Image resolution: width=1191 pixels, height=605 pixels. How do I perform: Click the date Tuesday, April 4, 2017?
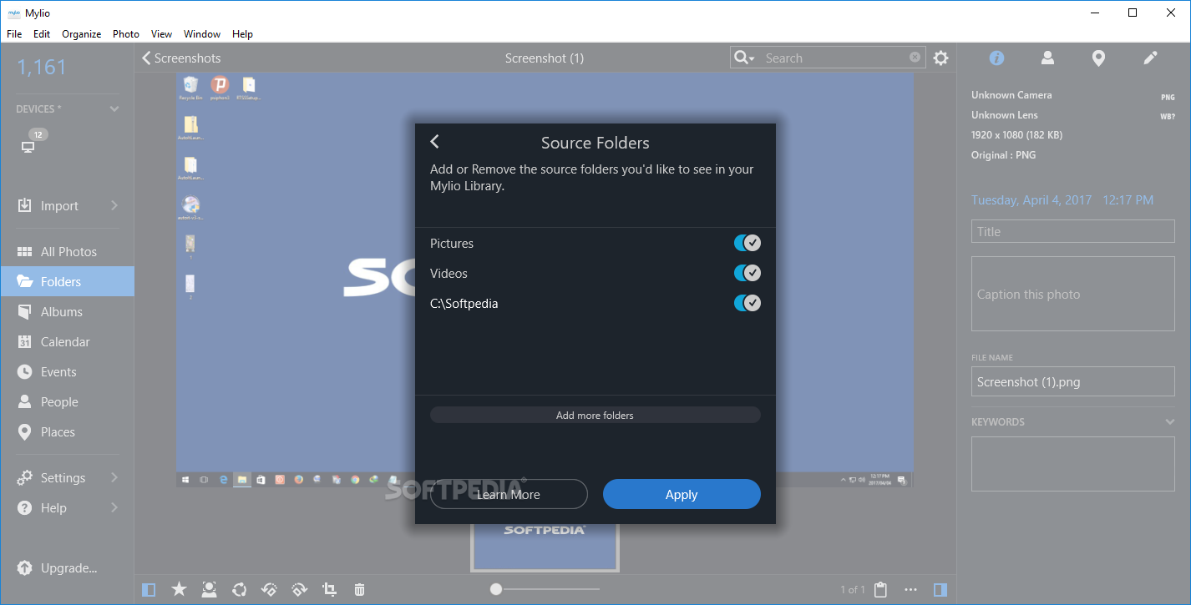click(1031, 200)
